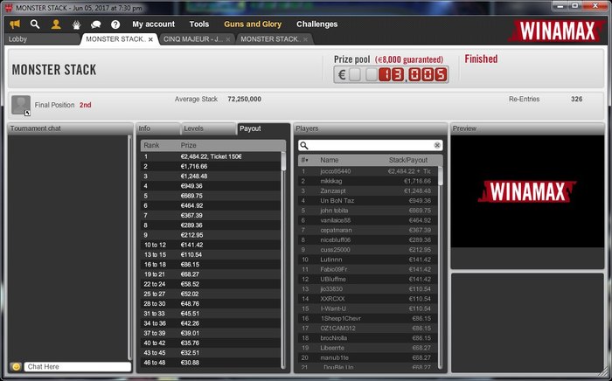Screen dimensions: 612x381
Task: Click the smiley emoji button in chat
Action: pyautogui.click(x=16, y=366)
